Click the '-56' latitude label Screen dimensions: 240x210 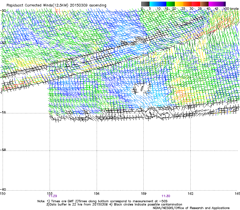[x=3, y=112]
